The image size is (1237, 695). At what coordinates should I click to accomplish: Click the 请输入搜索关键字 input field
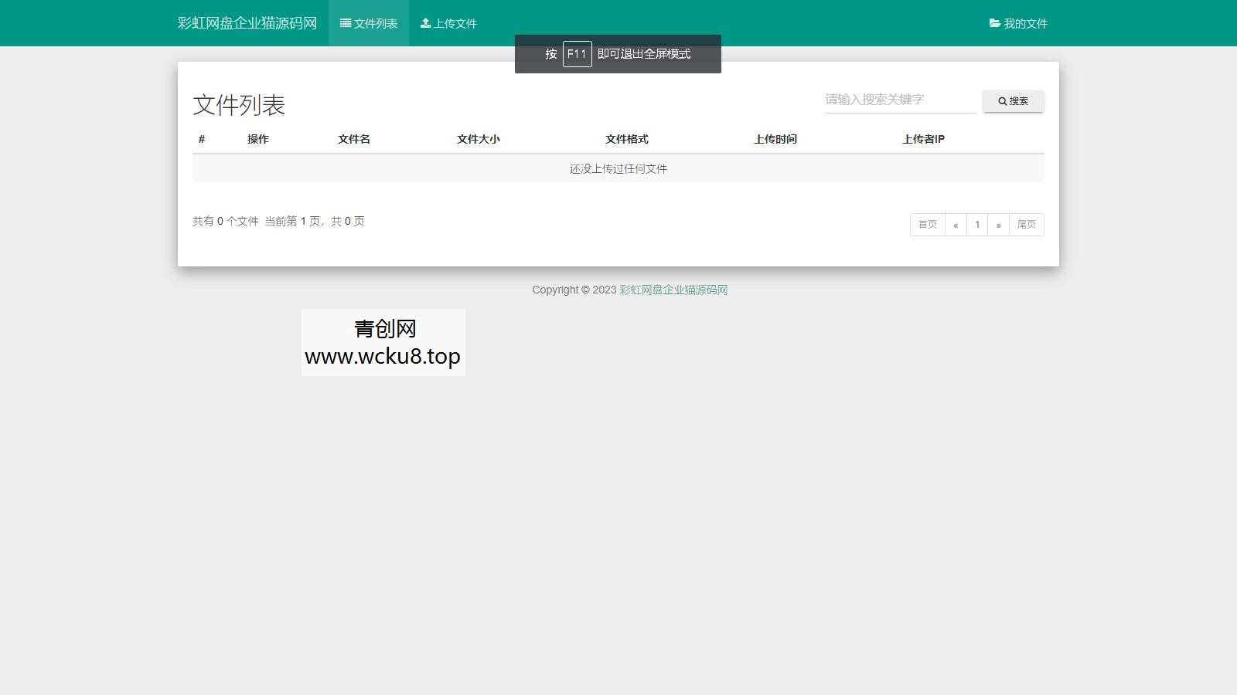898,99
